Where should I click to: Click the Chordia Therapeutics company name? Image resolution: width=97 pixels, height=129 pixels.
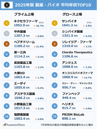[x=77, y=52]
